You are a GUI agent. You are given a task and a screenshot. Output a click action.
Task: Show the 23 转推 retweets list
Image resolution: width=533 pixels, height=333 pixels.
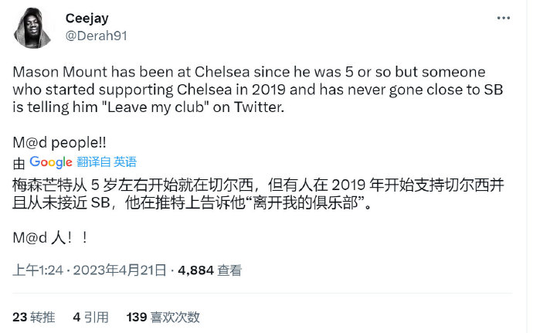pos(34,317)
